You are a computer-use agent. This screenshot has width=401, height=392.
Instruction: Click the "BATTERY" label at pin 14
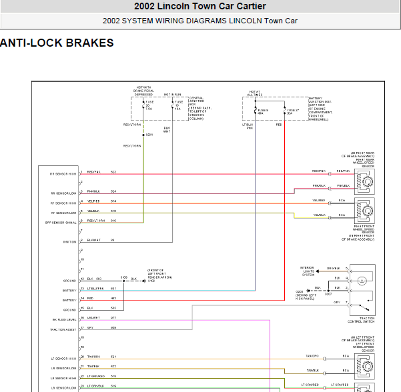69,300
